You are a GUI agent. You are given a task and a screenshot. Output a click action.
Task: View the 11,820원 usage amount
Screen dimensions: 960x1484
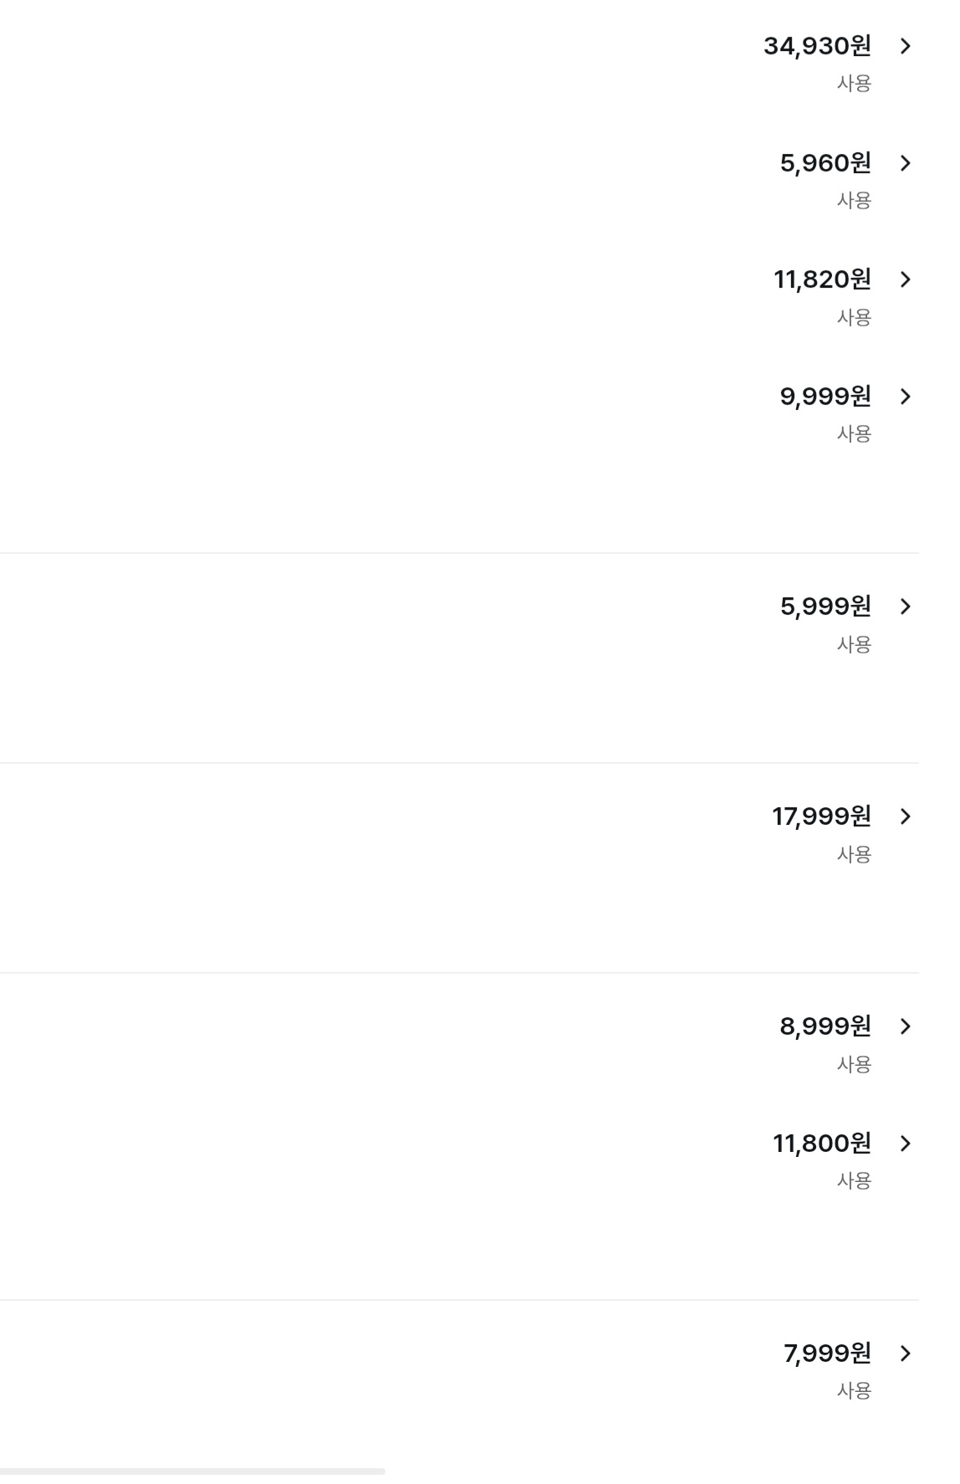[x=822, y=279]
